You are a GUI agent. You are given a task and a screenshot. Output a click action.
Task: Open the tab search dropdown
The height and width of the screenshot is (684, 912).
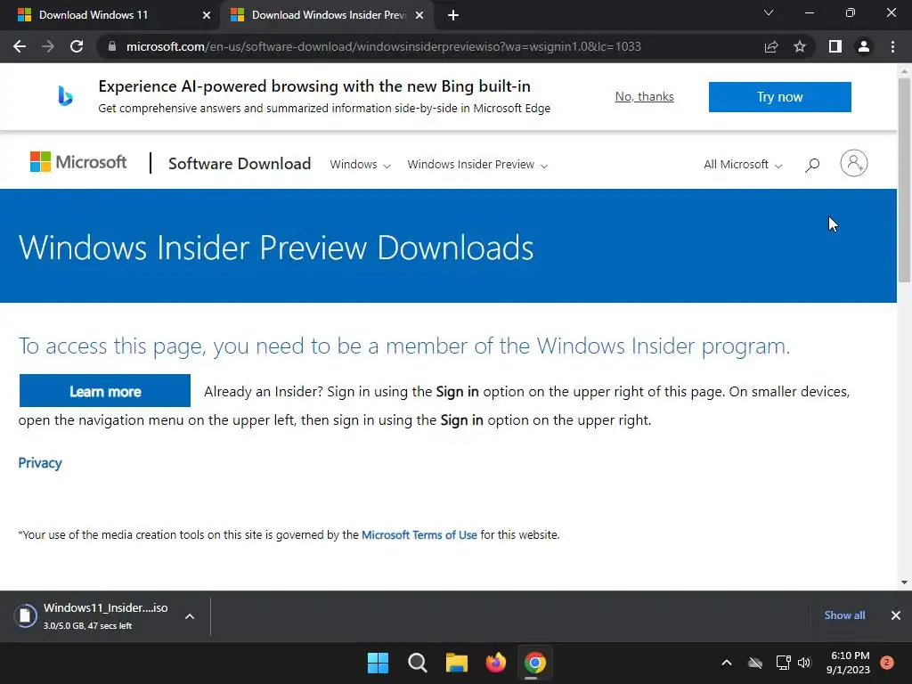pos(769,12)
